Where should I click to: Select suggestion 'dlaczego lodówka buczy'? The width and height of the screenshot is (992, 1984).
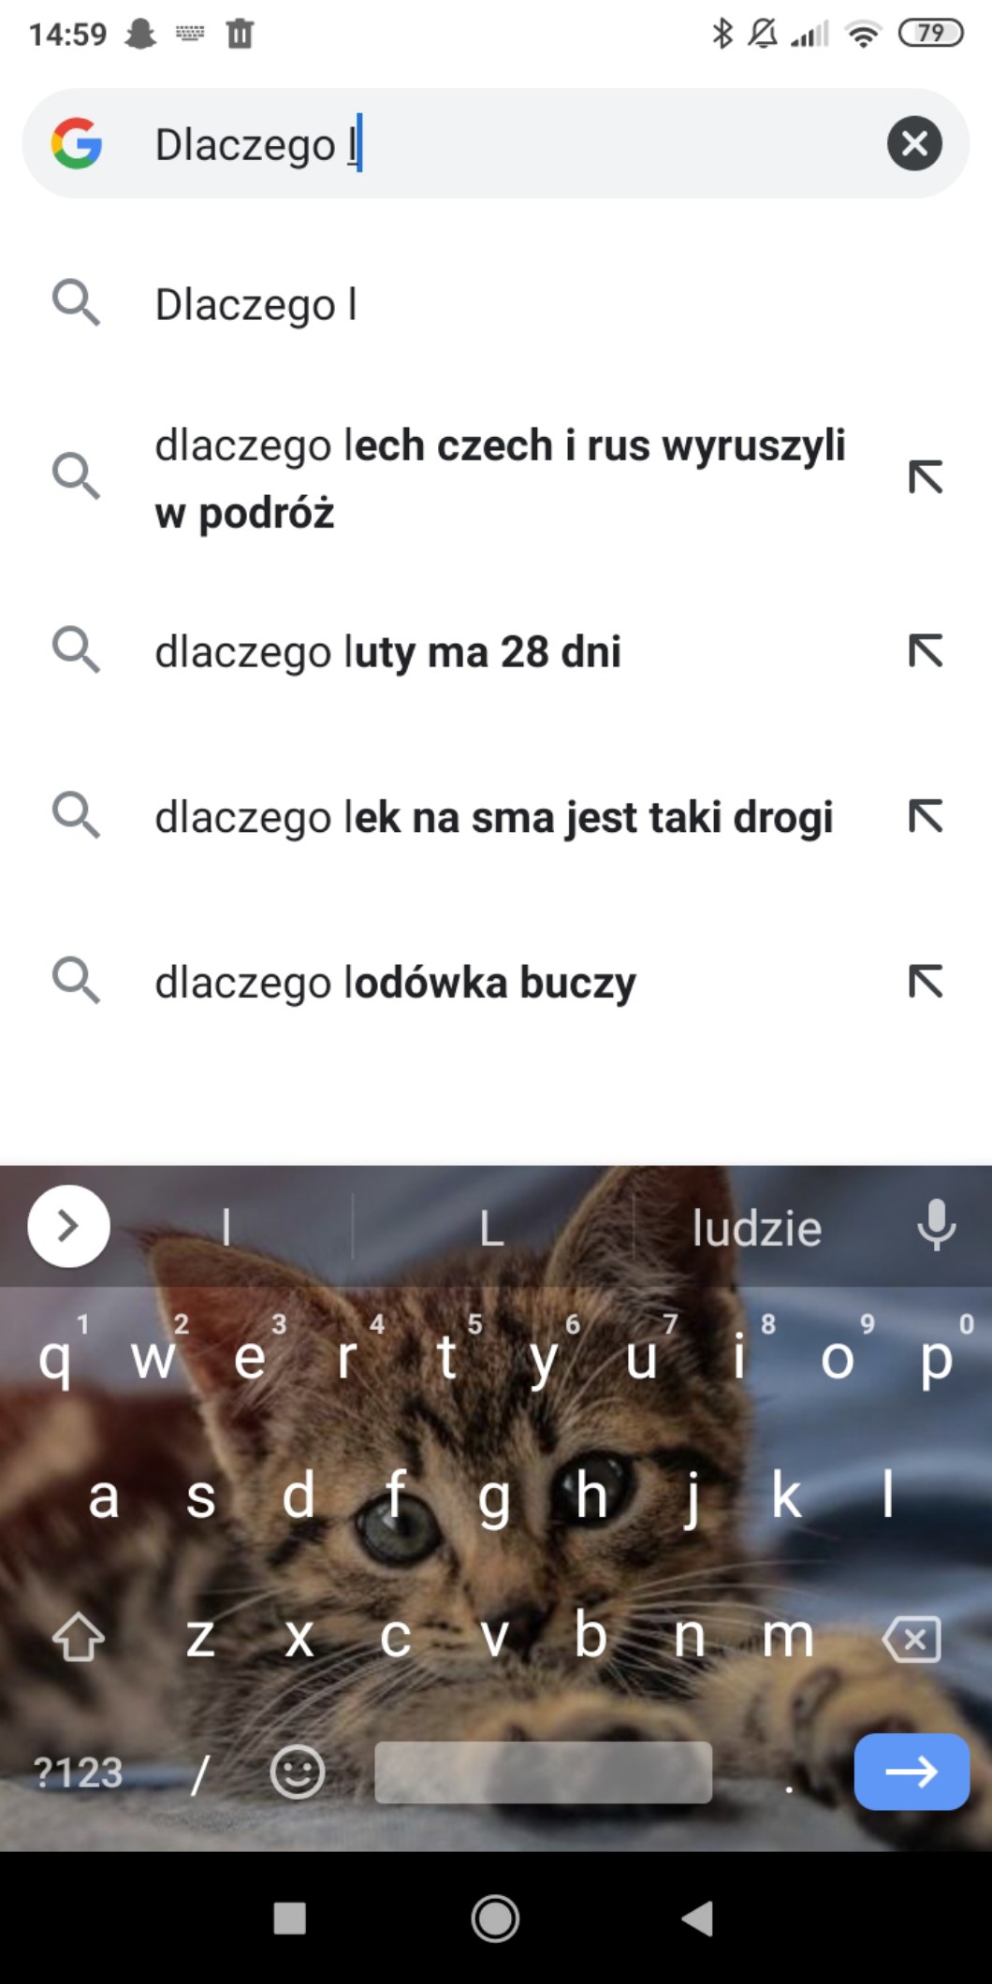[x=496, y=982]
